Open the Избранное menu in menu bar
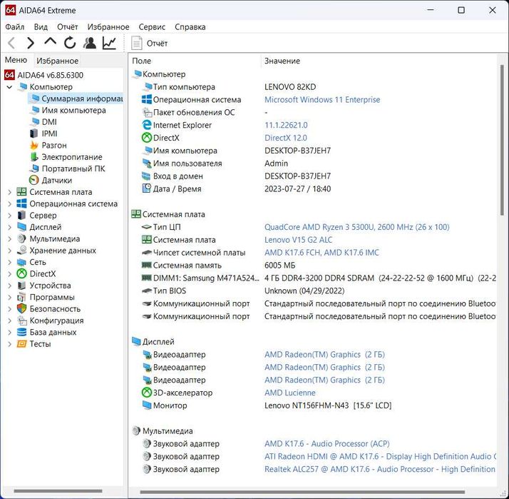This screenshot has height=499, width=509. click(108, 27)
